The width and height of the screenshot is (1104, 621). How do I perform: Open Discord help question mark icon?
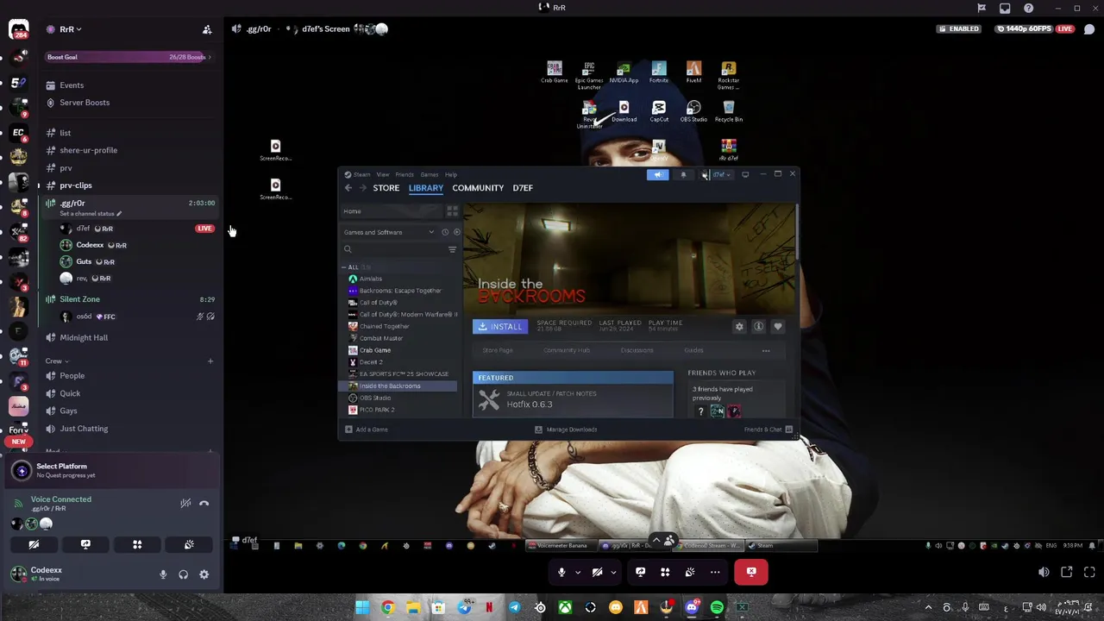[1028, 8]
